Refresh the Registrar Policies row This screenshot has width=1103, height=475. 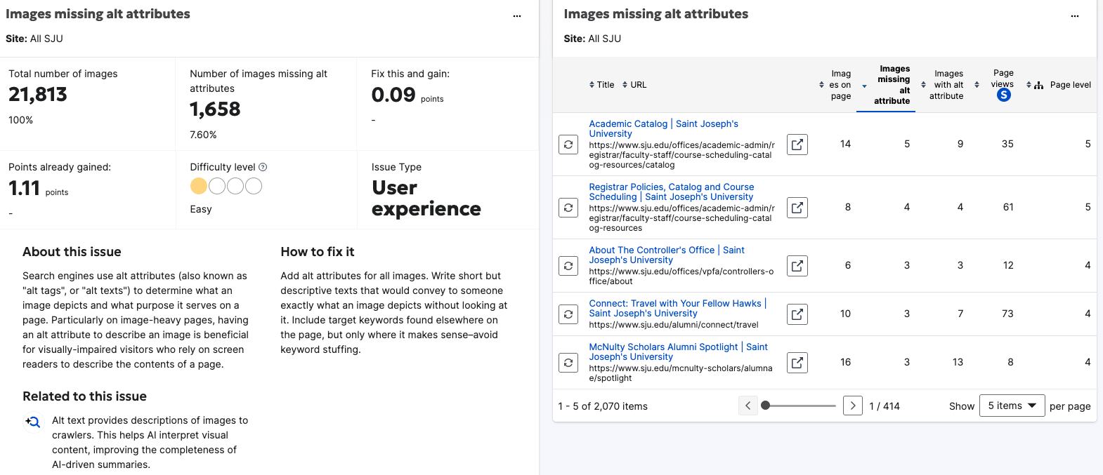coord(568,208)
